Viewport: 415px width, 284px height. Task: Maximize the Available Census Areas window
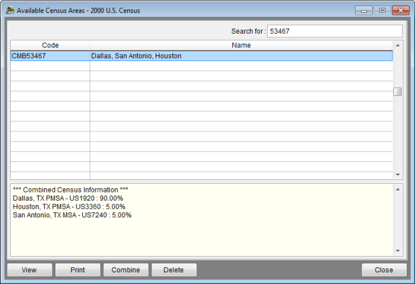[x=382, y=11]
